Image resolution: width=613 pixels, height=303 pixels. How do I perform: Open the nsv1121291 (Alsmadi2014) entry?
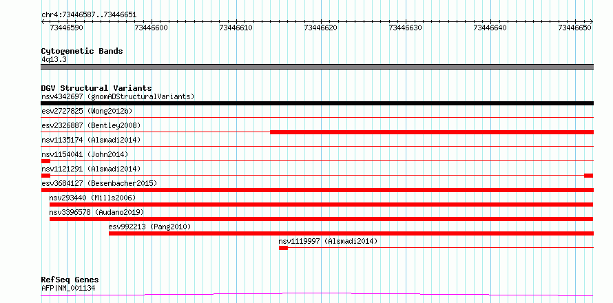[91, 169]
